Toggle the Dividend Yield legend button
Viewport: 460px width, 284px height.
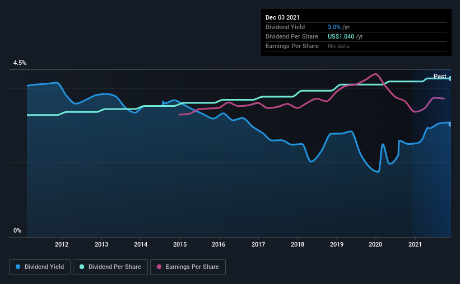pyautogui.click(x=40, y=267)
